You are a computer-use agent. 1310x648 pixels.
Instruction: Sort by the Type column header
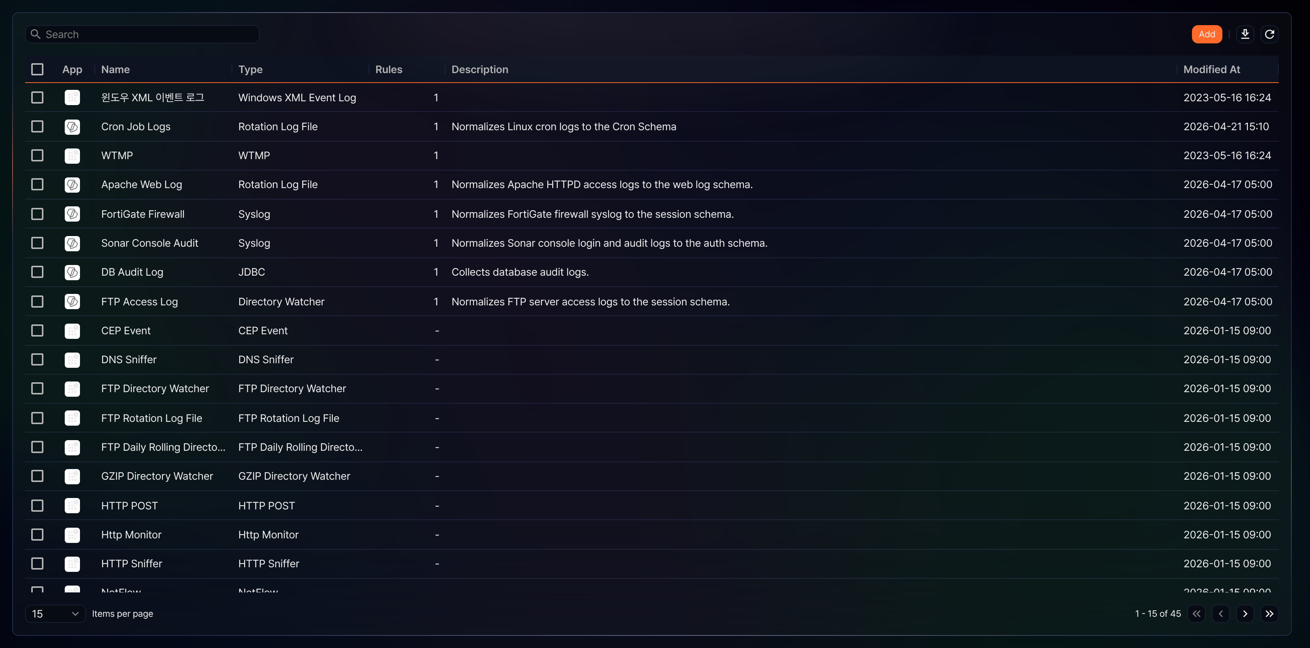(251, 70)
